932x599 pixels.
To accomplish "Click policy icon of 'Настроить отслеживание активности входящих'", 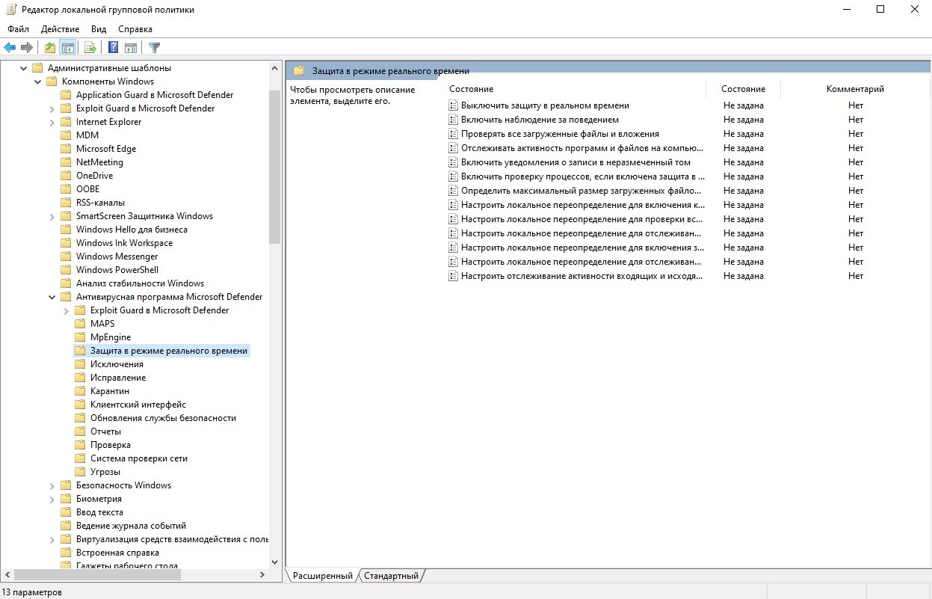I will (x=453, y=276).
